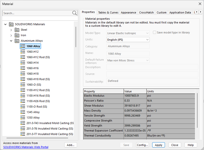This screenshot has width=204, height=150.
Task: Click the 1060-O (SS) material icon
Action: 23,85
